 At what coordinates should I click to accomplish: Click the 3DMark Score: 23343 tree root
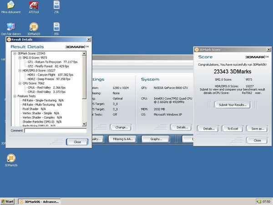pyautogui.click(x=31, y=53)
